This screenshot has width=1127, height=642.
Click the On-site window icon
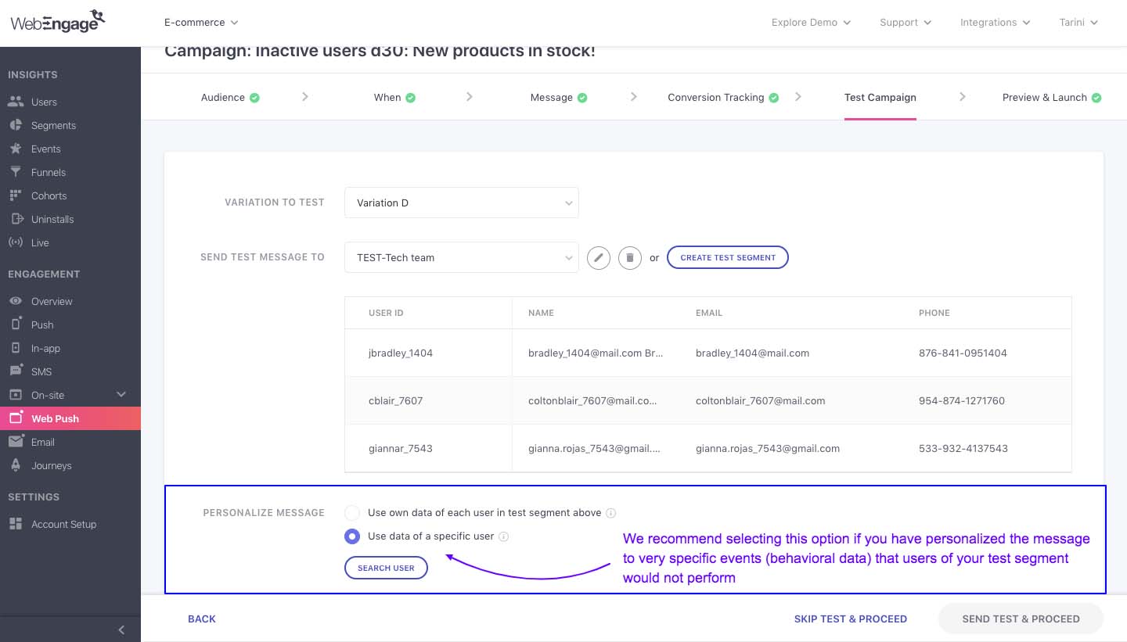point(16,395)
